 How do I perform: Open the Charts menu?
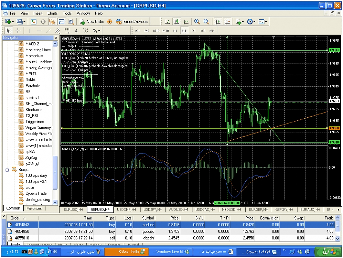click(x=53, y=13)
